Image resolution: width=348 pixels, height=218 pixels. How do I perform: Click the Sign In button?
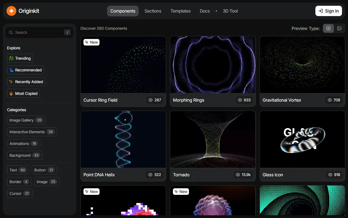[328, 11]
